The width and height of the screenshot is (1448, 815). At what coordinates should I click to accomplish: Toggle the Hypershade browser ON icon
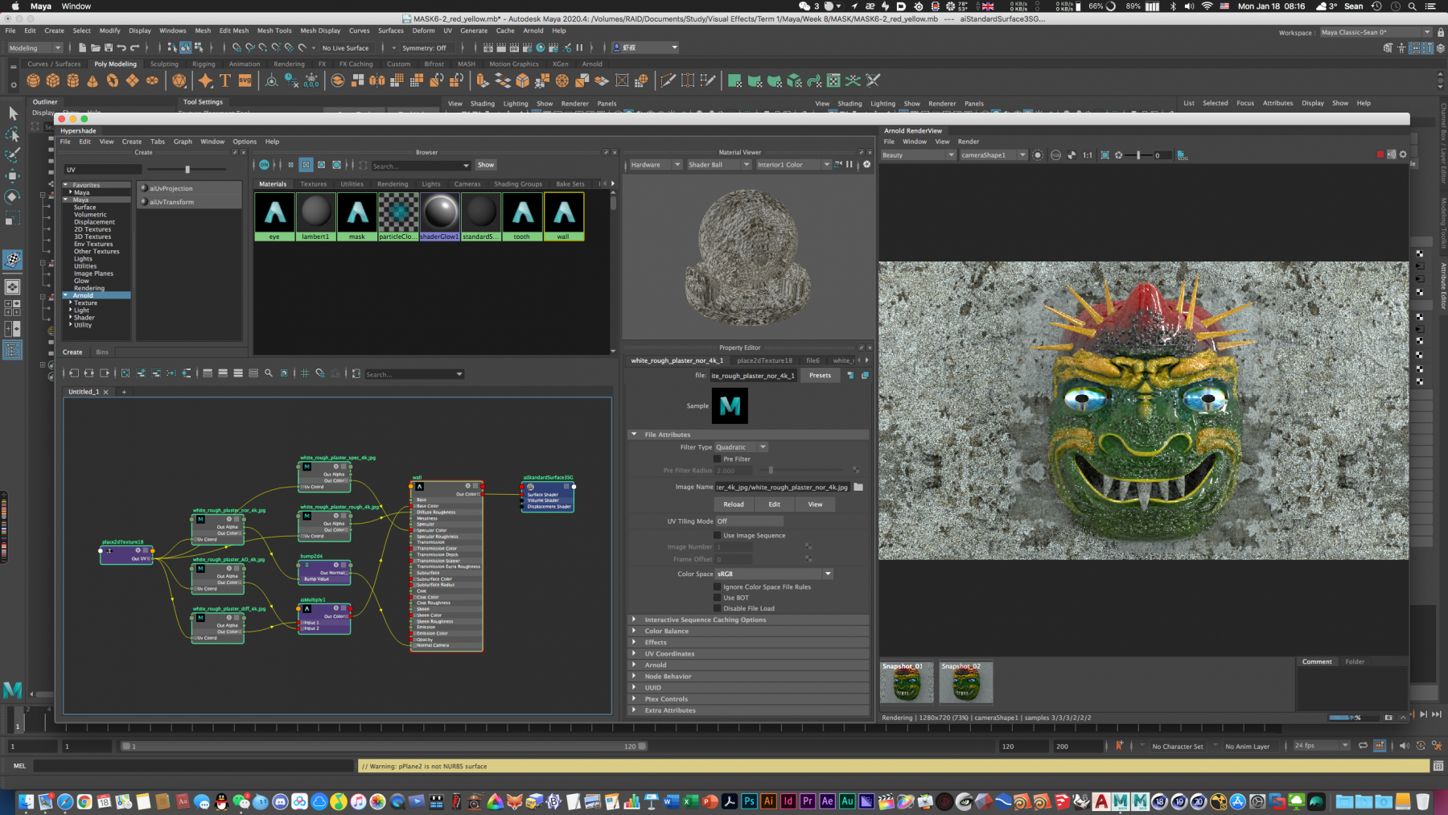tap(264, 165)
